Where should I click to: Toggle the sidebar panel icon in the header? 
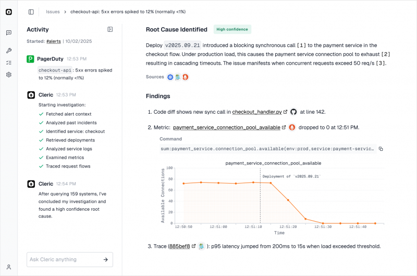31,11
